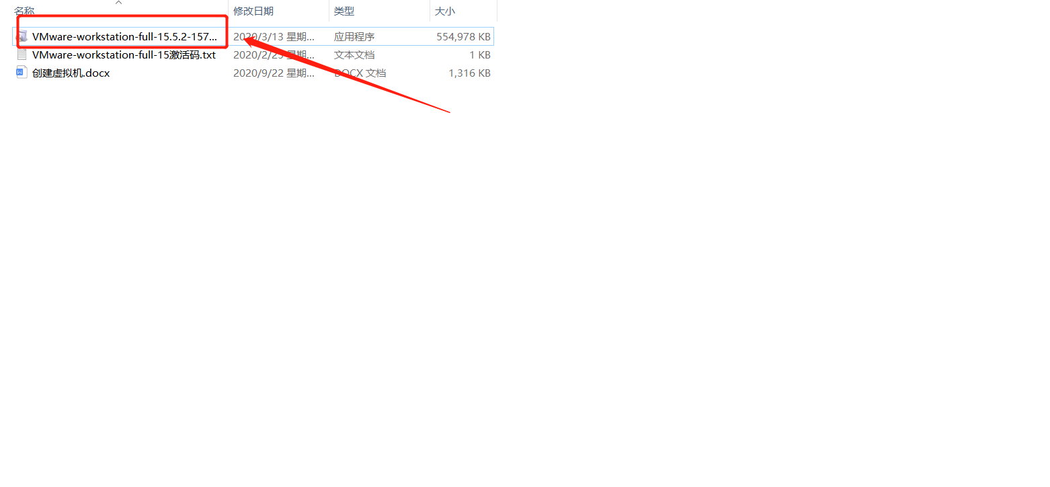Sort files by the 类型 column header
Image resolution: width=1050 pixels, height=487 pixels.
point(344,11)
